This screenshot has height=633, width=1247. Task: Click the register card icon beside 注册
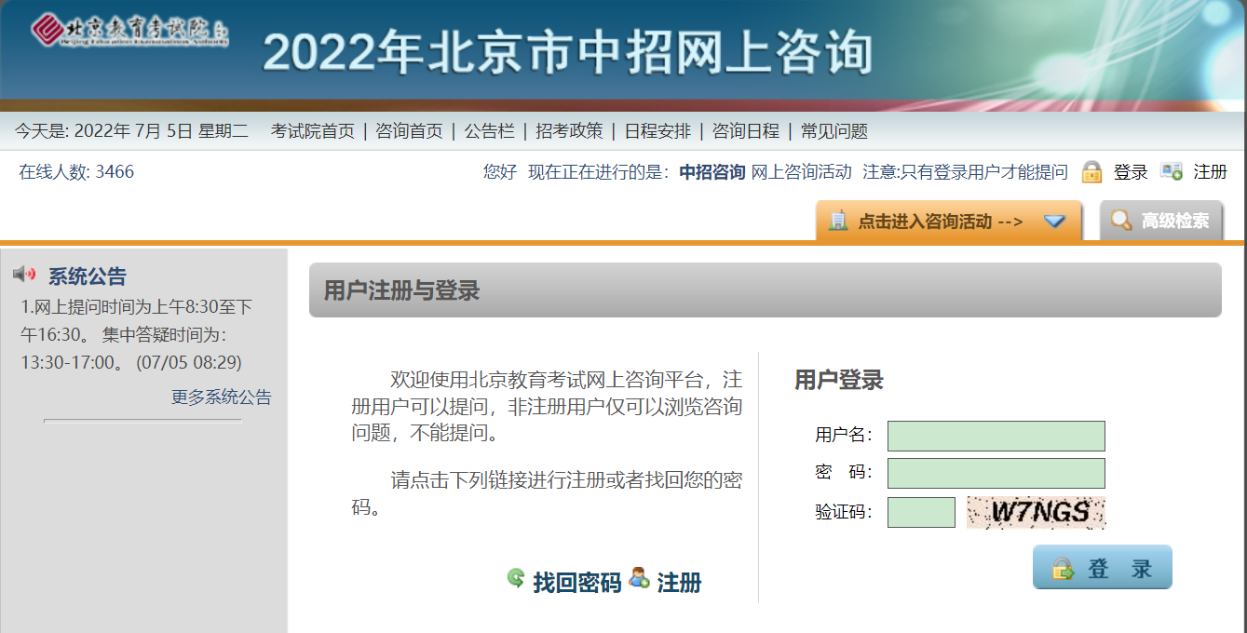pyautogui.click(x=1171, y=171)
